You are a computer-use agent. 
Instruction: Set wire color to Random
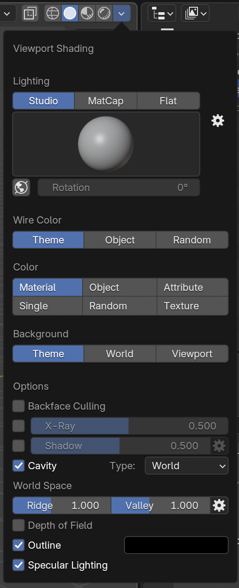192,240
